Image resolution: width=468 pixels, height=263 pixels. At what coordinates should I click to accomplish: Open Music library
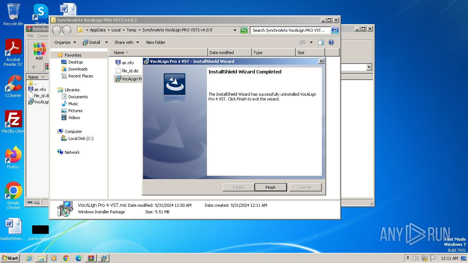pos(73,104)
